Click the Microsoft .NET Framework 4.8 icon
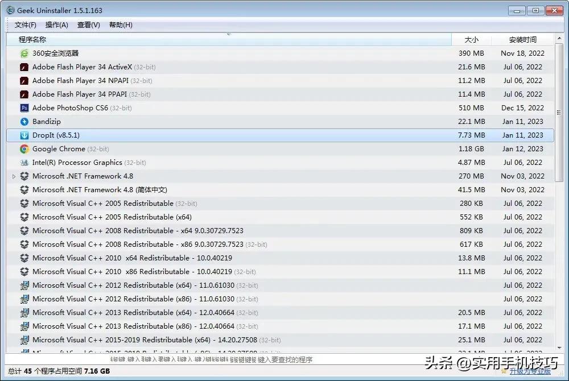 point(23,176)
